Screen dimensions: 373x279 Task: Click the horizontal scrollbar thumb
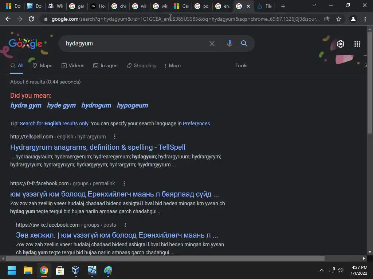coord(165,258)
